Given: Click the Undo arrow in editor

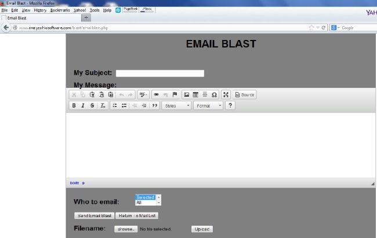Looking at the screenshot, I should (x=121, y=95).
